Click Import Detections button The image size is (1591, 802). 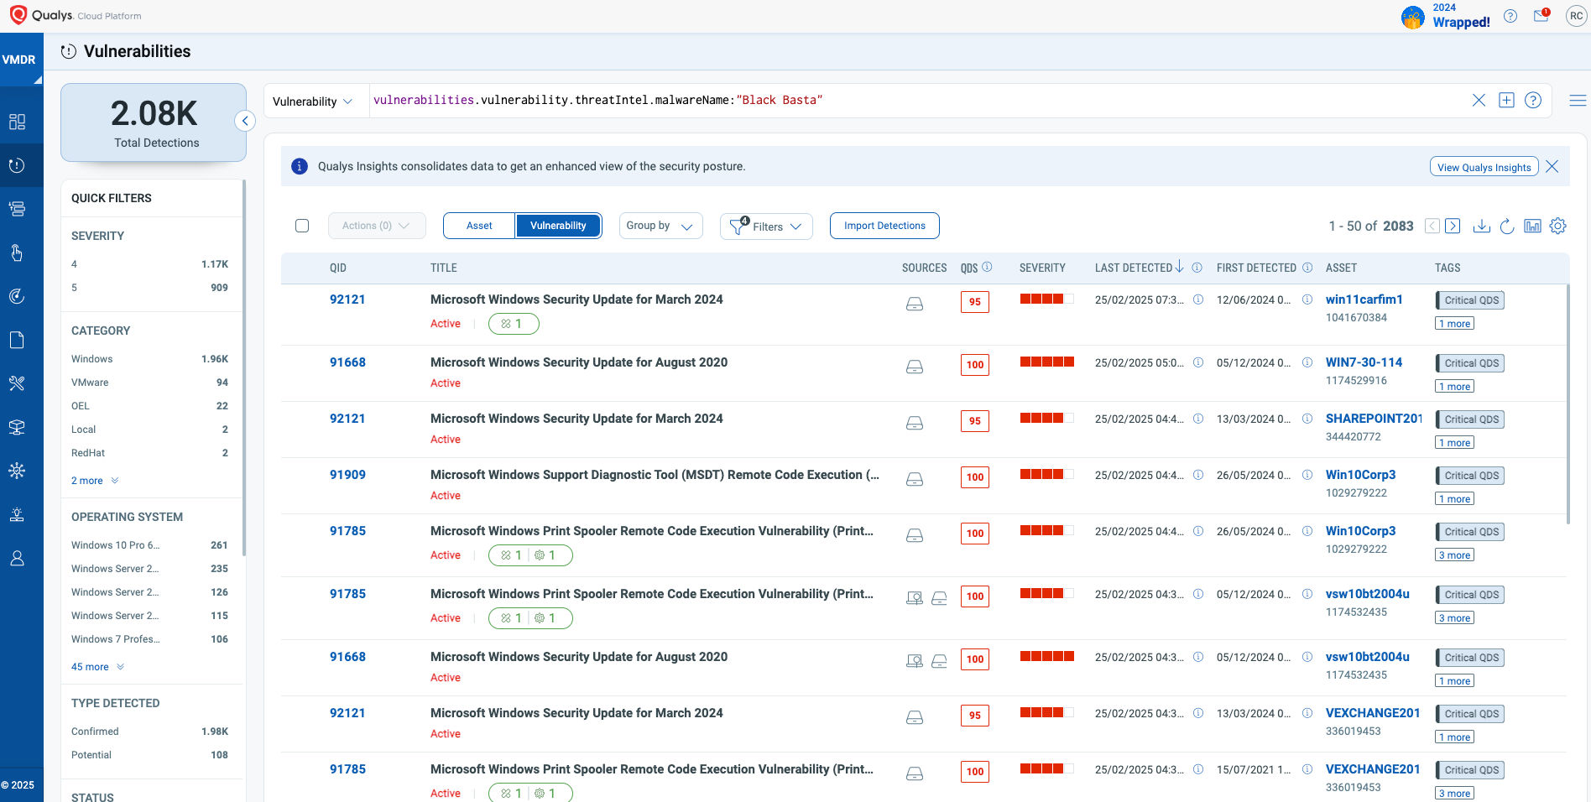pos(884,226)
